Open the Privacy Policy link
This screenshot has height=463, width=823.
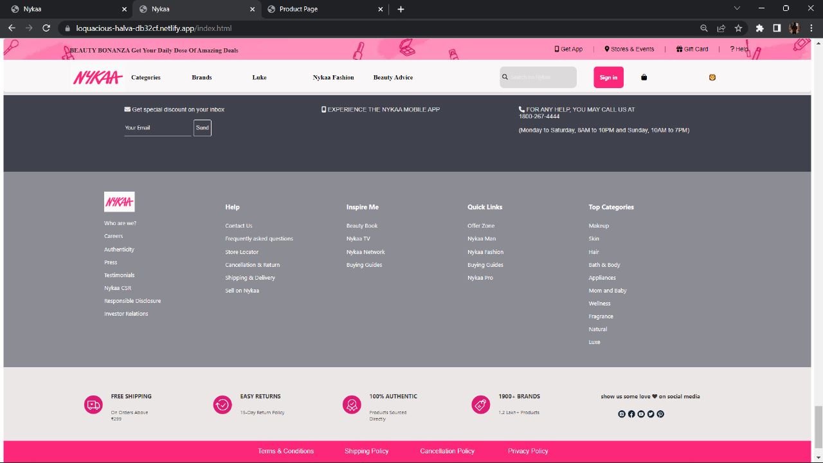point(528,451)
